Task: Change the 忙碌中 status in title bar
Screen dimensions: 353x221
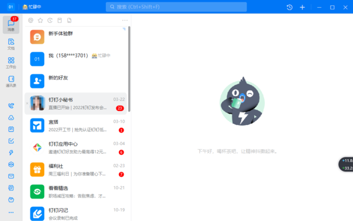Action: click(32, 6)
